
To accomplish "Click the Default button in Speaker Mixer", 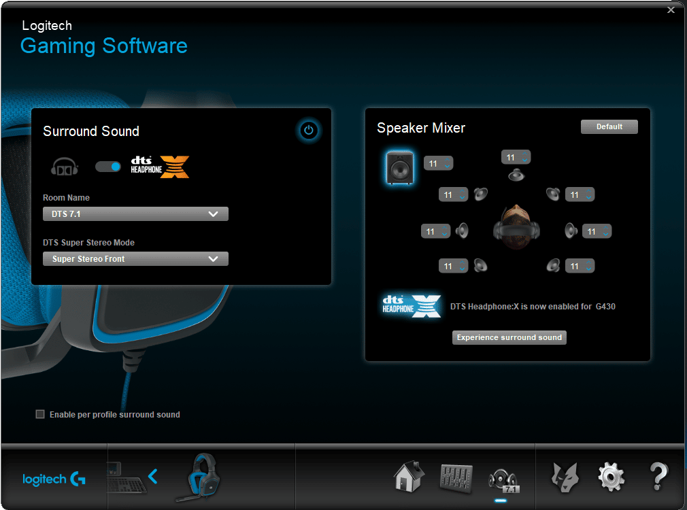I will pos(609,126).
